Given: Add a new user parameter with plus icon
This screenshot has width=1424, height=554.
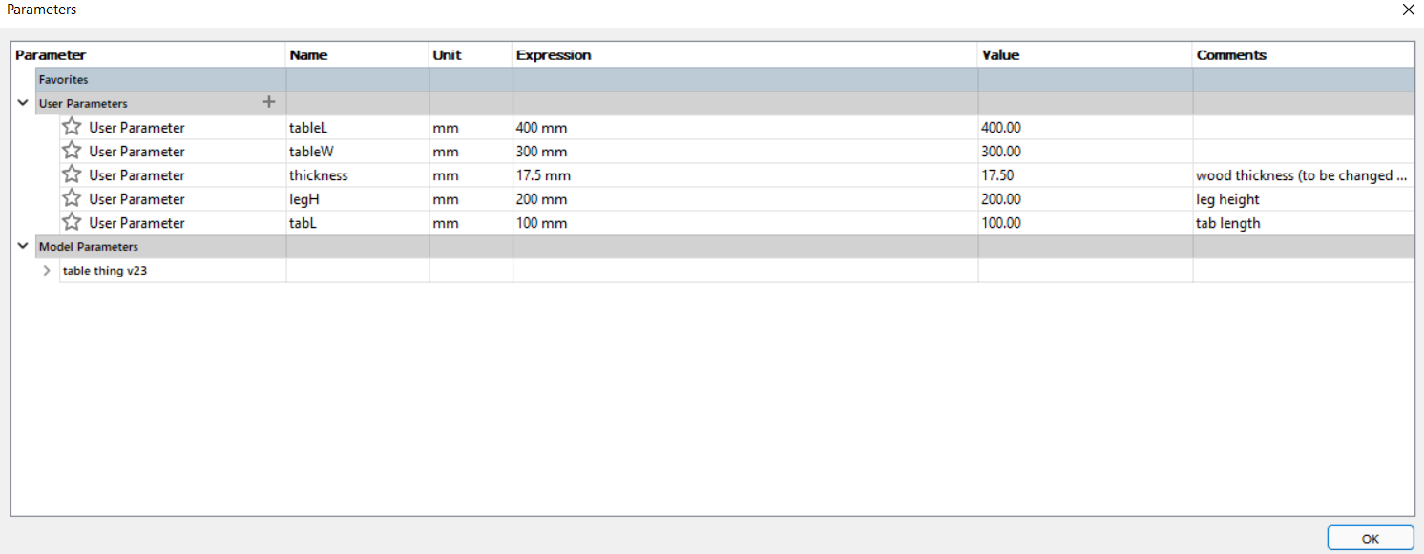Looking at the screenshot, I should (269, 102).
